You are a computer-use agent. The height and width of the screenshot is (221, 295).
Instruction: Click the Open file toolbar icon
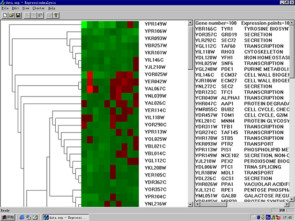pyautogui.click(x=12, y=15)
